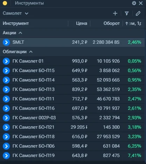Click the arrow icon for ГК Самолет БО-П19
The height and width of the screenshot is (164, 146).
(x=6, y=156)
